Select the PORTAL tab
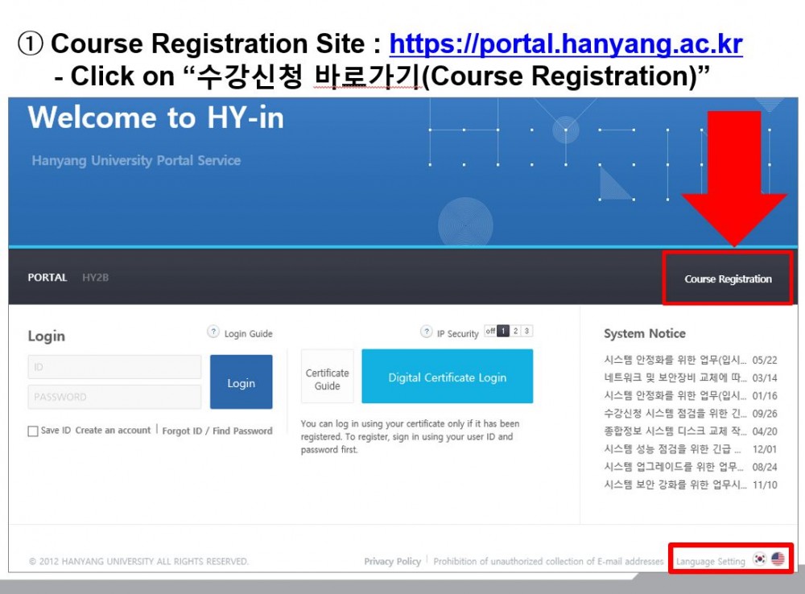Image resolution: width=805 pixels, height=594 pixels. point(47,277)
